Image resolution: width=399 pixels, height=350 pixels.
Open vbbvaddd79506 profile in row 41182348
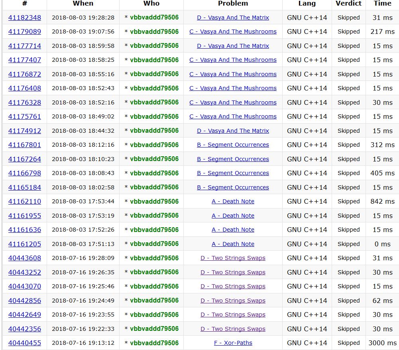154,17
